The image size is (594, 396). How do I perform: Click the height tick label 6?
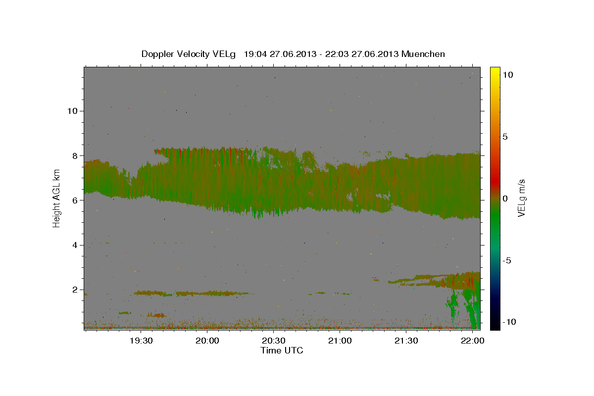pos(75,200)
